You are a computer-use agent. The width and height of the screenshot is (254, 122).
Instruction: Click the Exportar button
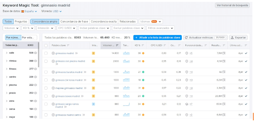(x=238, y=38)
